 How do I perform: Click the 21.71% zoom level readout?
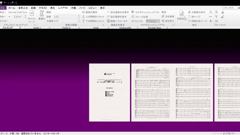(226, 133)
